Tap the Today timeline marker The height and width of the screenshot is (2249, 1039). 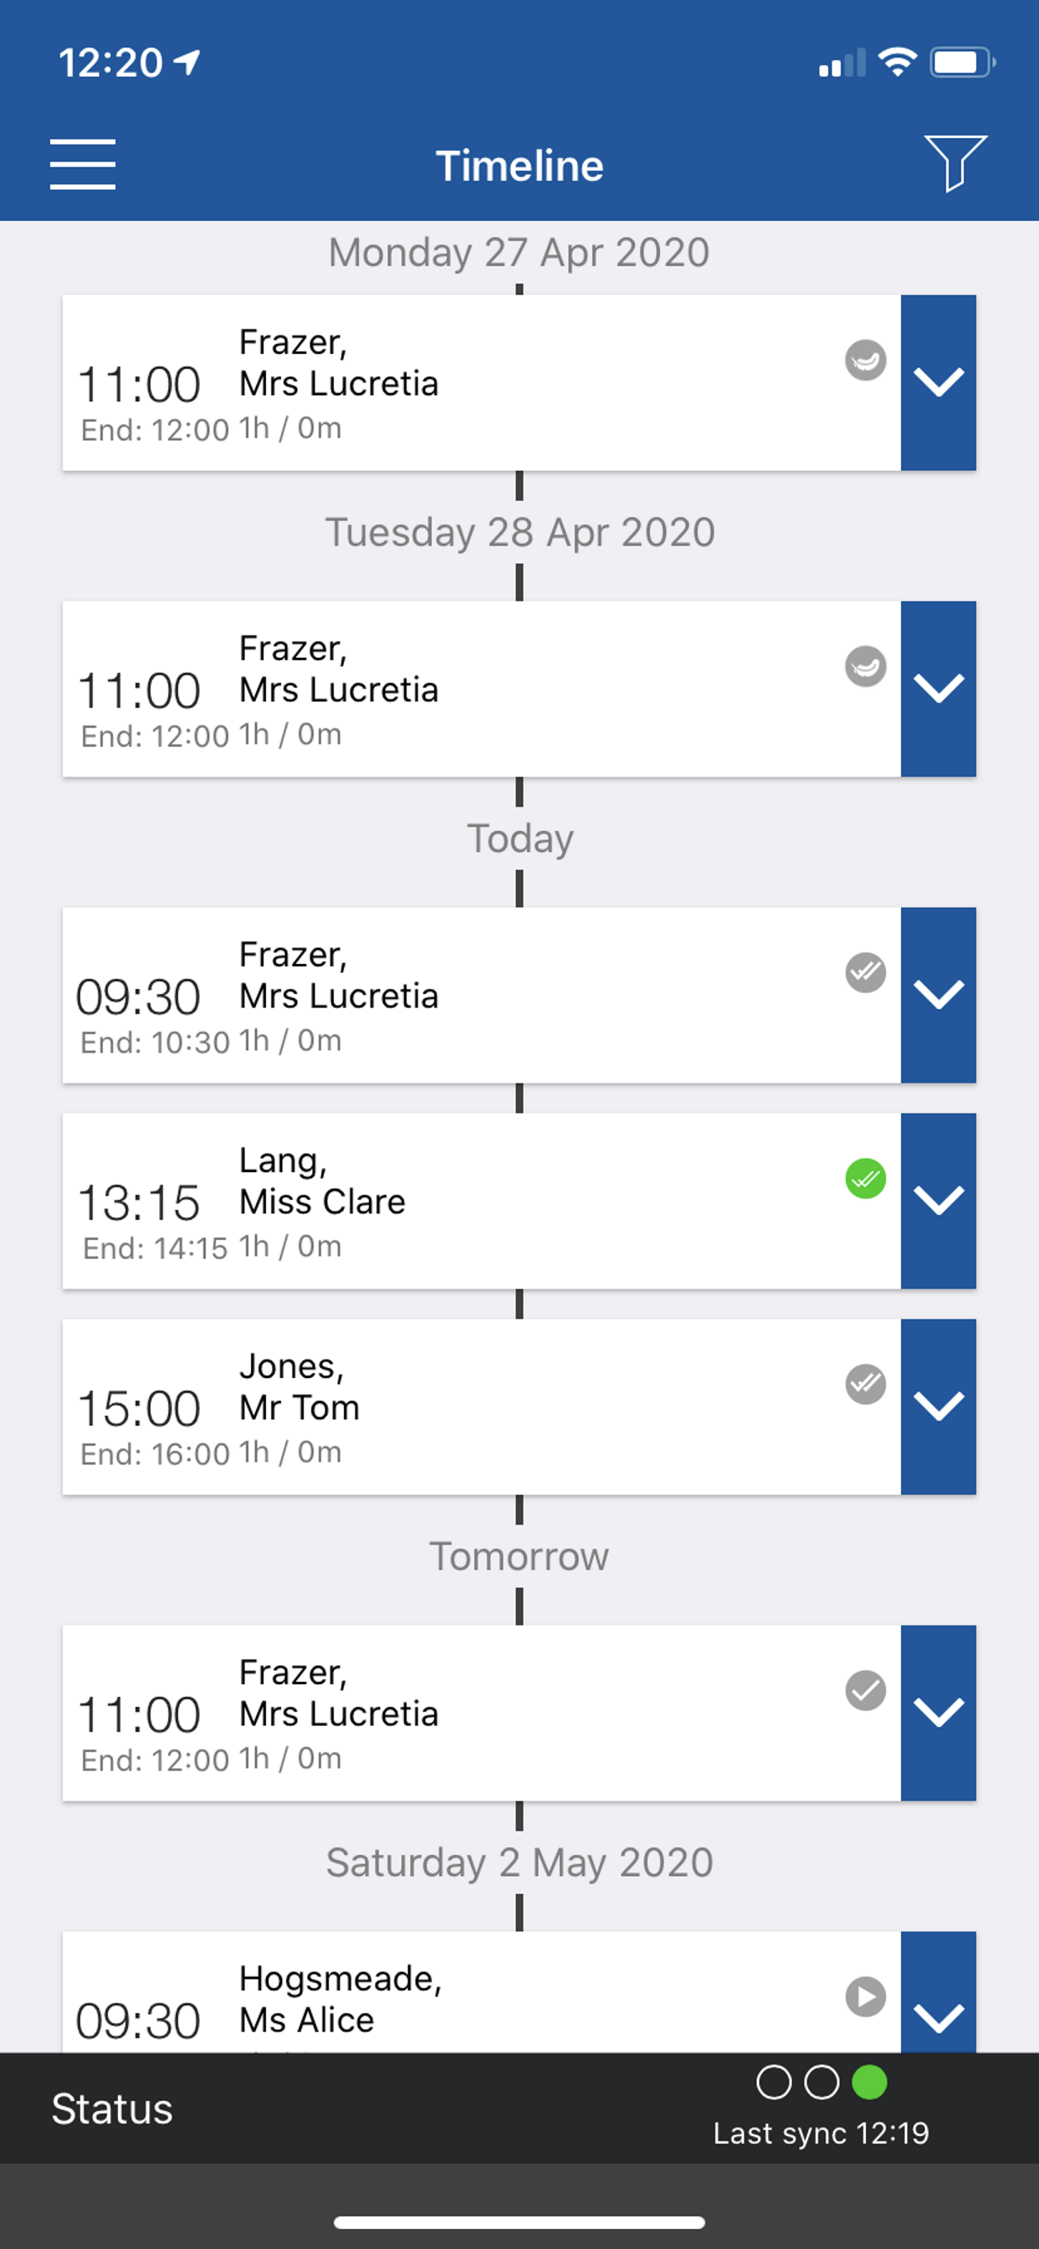(x=520, y=838)
